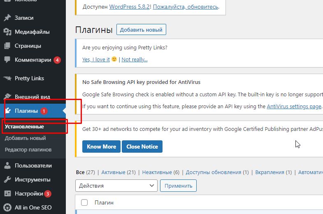Image resolution: width=323 pixels, height=214 pixels.
Task: Click the comment bubble icon beside Комментарии
Action: 7,60
